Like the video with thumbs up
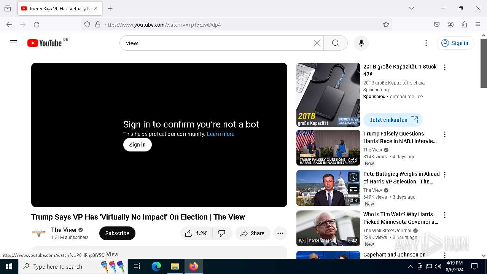This screenshot has width=487, height=274. click(196, 233)
